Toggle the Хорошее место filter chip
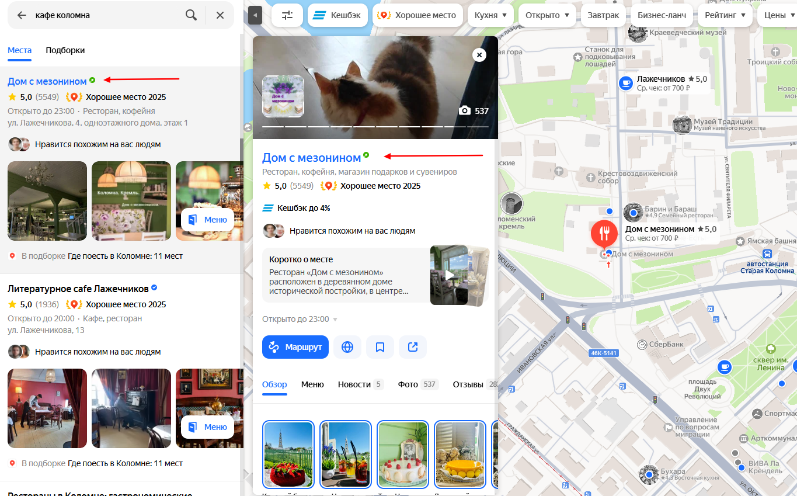The image size is (797, 496). click(x=417, y=15)
